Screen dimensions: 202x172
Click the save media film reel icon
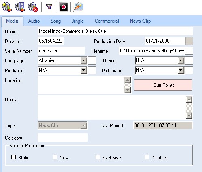click(x=20, y=7)
